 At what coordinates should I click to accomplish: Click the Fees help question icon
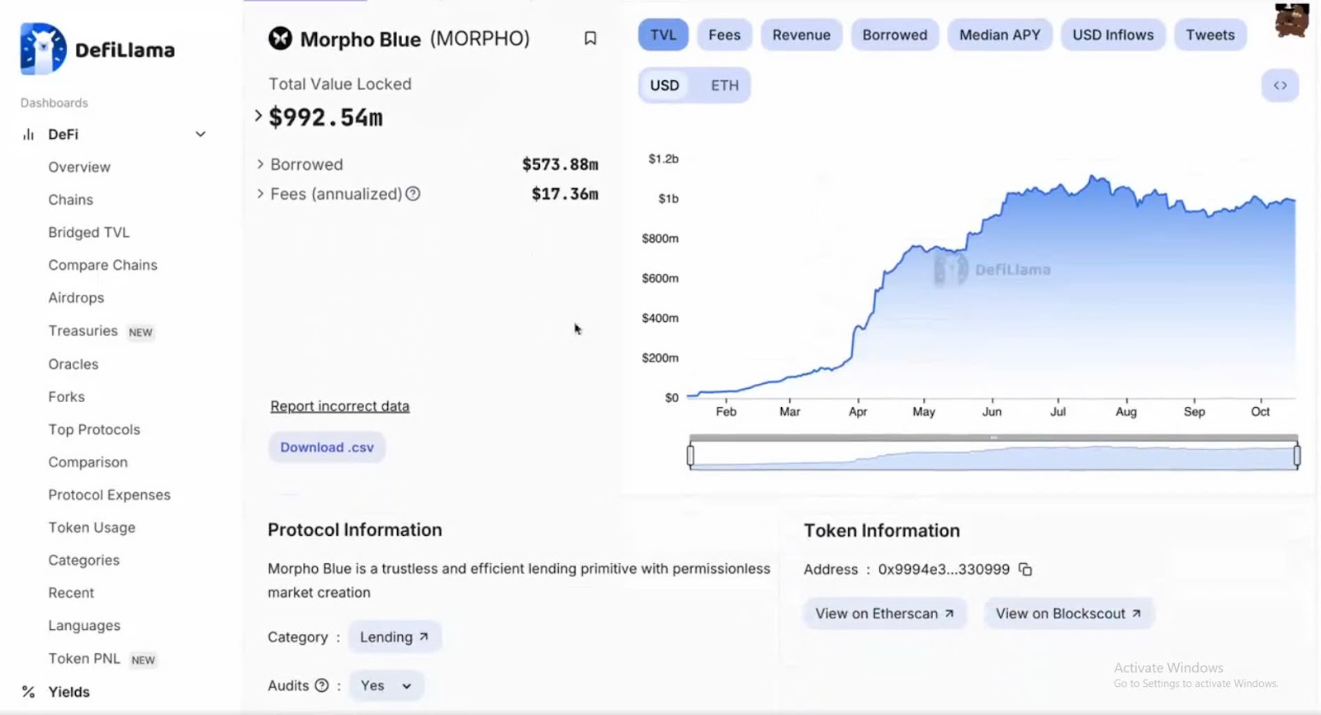pyautogui.click(x=413, y=193)
